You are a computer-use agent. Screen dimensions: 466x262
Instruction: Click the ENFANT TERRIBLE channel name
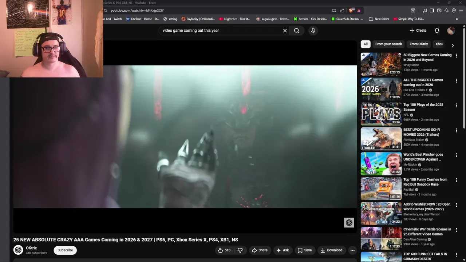(415, 90)
